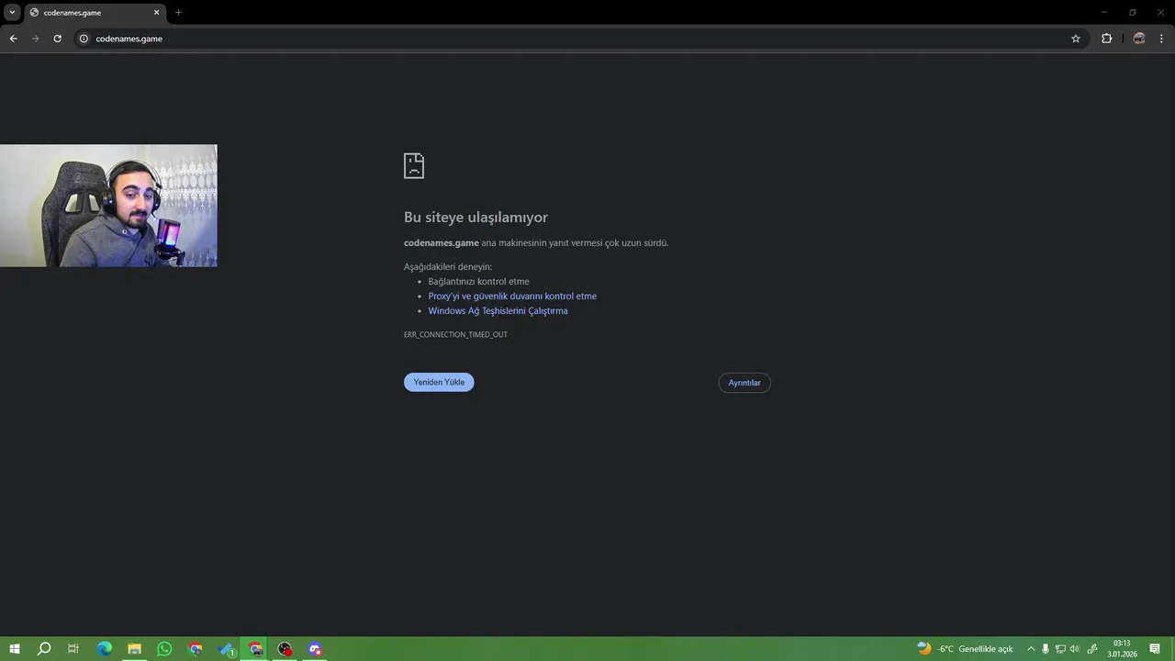The width and height of the screenshot is (1175, 661).
Task: Click the microphone tray icon
Action: 1045,649
